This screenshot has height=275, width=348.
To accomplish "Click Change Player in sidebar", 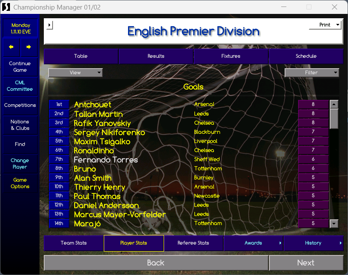I will point(20,164).
